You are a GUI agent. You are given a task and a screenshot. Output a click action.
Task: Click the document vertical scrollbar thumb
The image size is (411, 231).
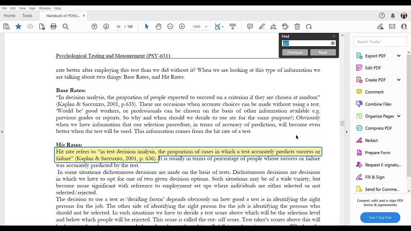(342, 124)
